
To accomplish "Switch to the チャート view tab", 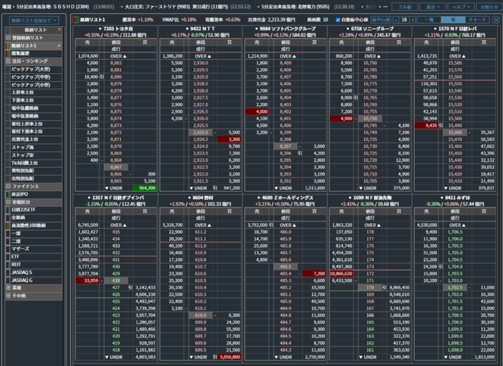I will click(x=477, y=20).
